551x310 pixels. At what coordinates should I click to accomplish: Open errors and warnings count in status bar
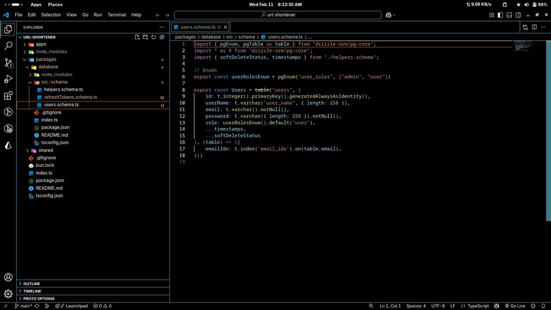point(102,306)
